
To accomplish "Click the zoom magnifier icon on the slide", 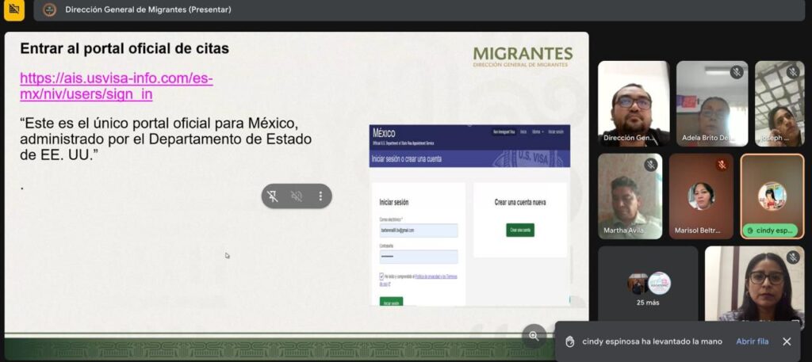I will 534,336.
